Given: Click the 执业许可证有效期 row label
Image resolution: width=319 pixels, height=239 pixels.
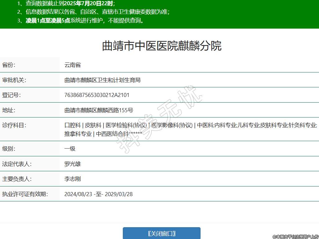Looking at the screenshot, I should point(25,194).
